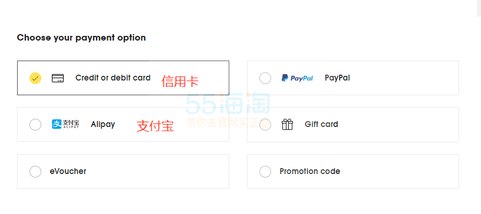The height and width of the screenshot is (214, 481).
Task: Select the eVoucher radio button
Action: 35,172
